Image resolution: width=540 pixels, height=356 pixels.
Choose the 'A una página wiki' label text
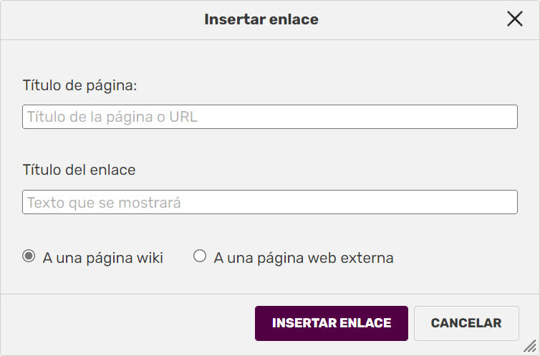[x=103, y=258]
